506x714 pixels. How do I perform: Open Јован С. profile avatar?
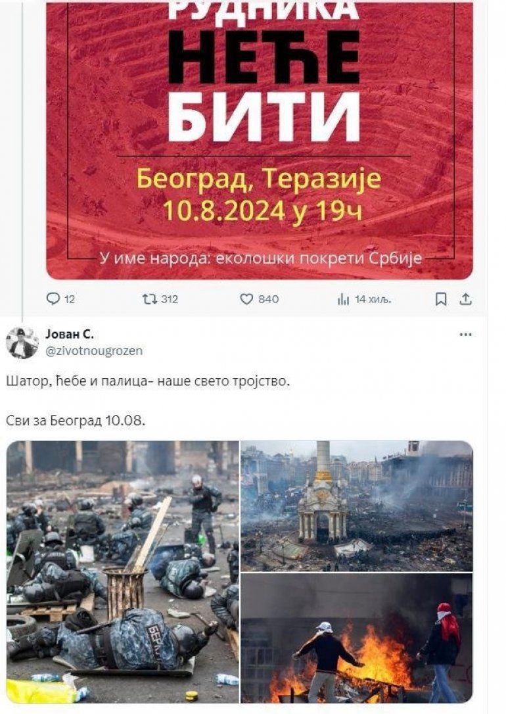22,343
